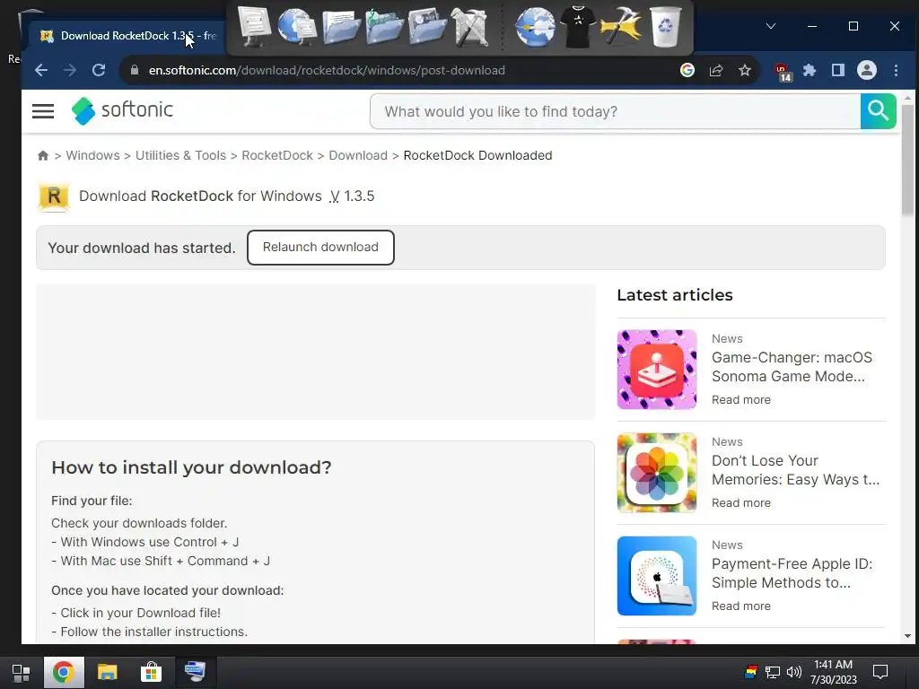Open Control Panel tools icon in RocketDock
The image size is (919, 689).
point(469,26)
